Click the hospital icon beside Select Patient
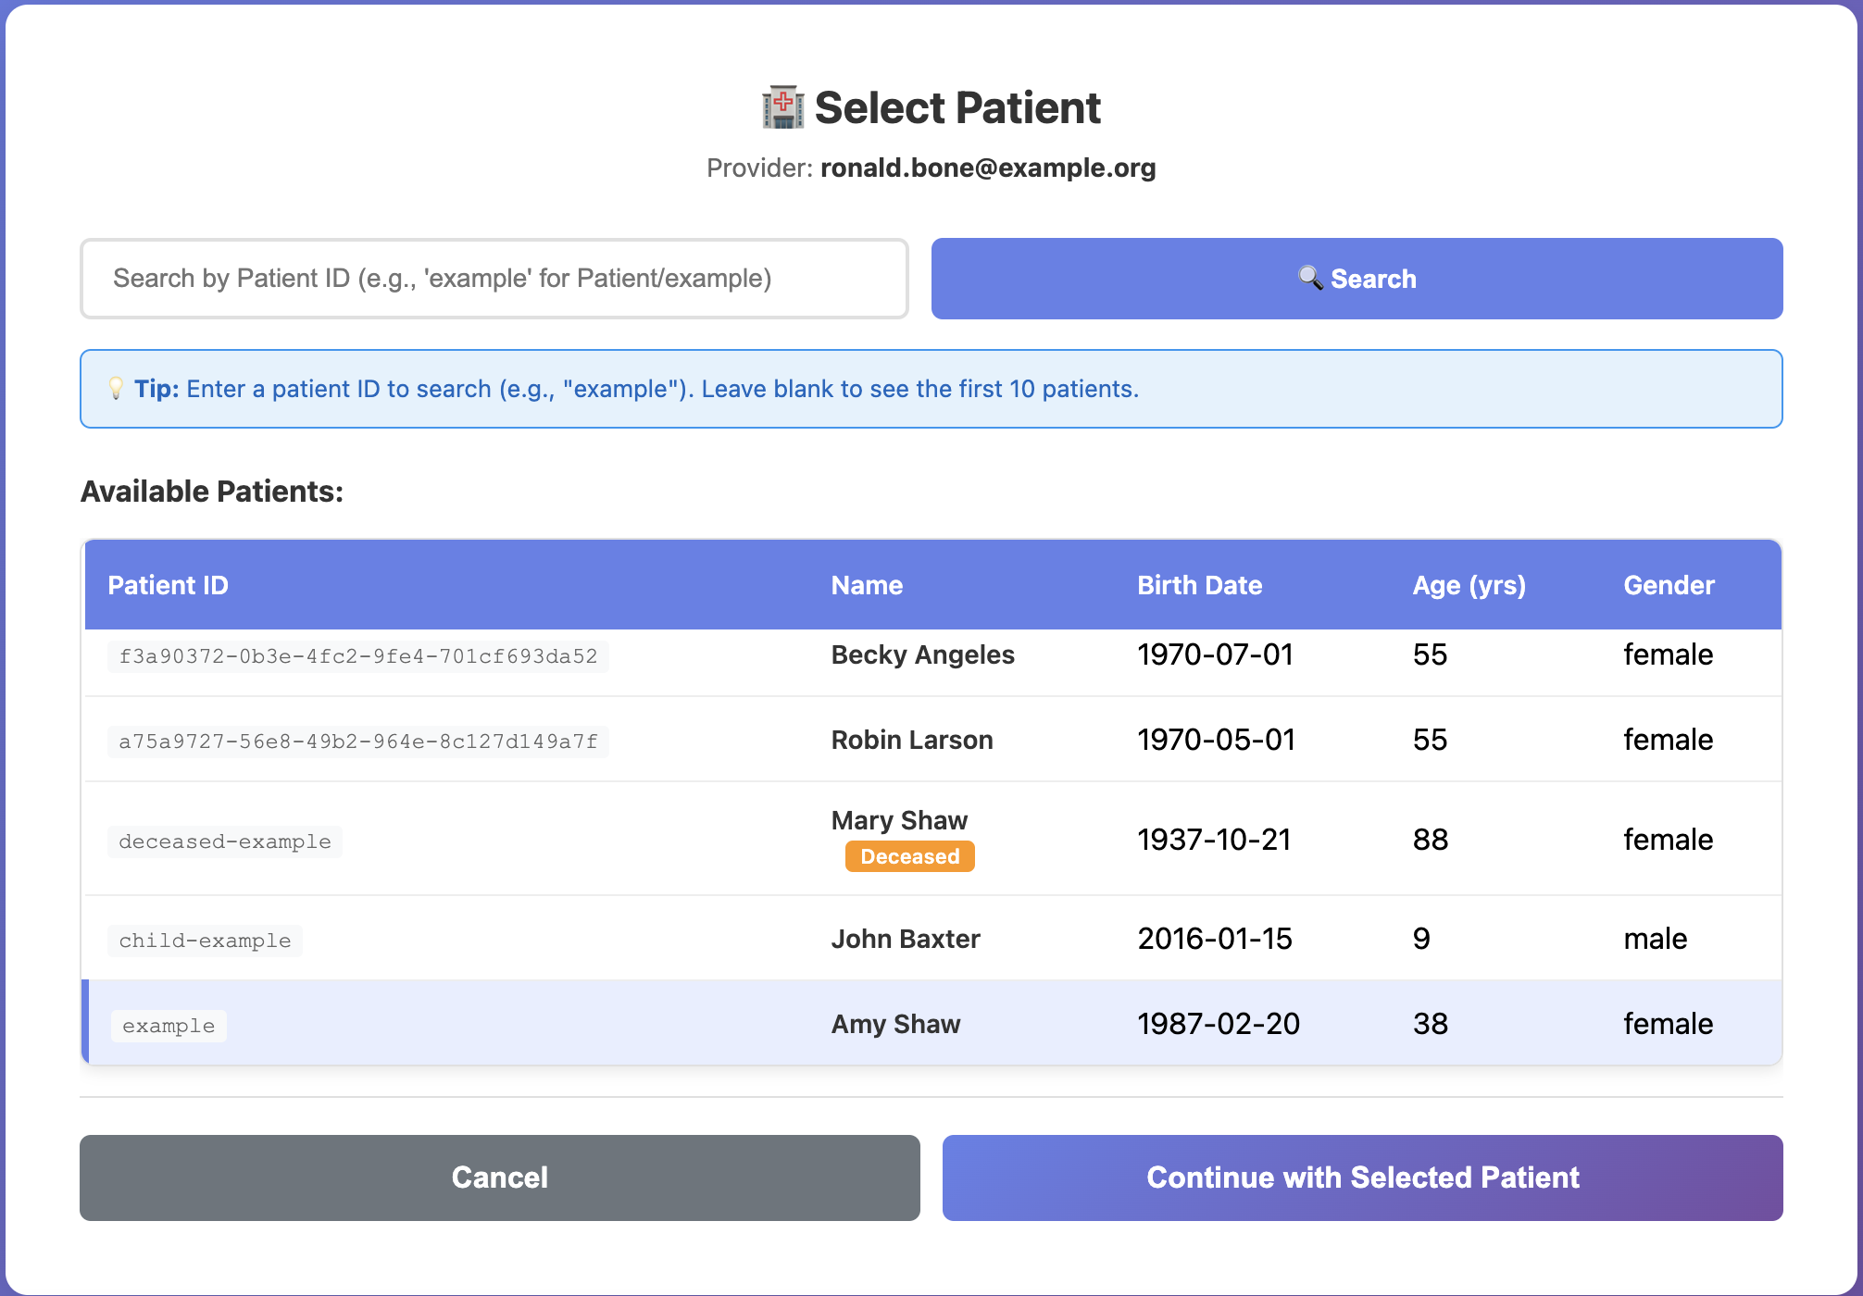Viewport: 1863px width, 1296px height. [x=782, y=107]
